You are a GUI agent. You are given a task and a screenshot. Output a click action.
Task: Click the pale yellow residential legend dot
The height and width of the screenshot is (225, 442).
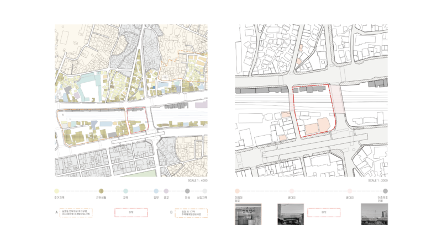click(57, 191)
